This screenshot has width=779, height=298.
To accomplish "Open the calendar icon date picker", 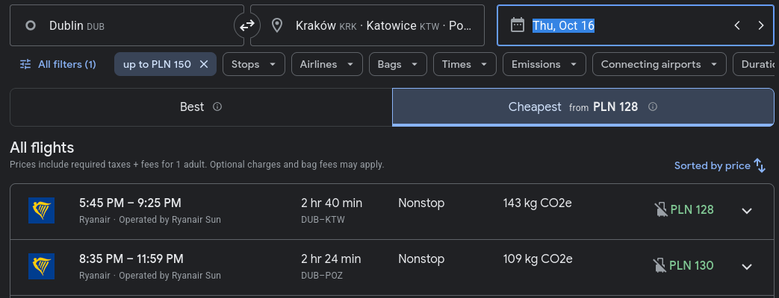I will pos(517,25).
